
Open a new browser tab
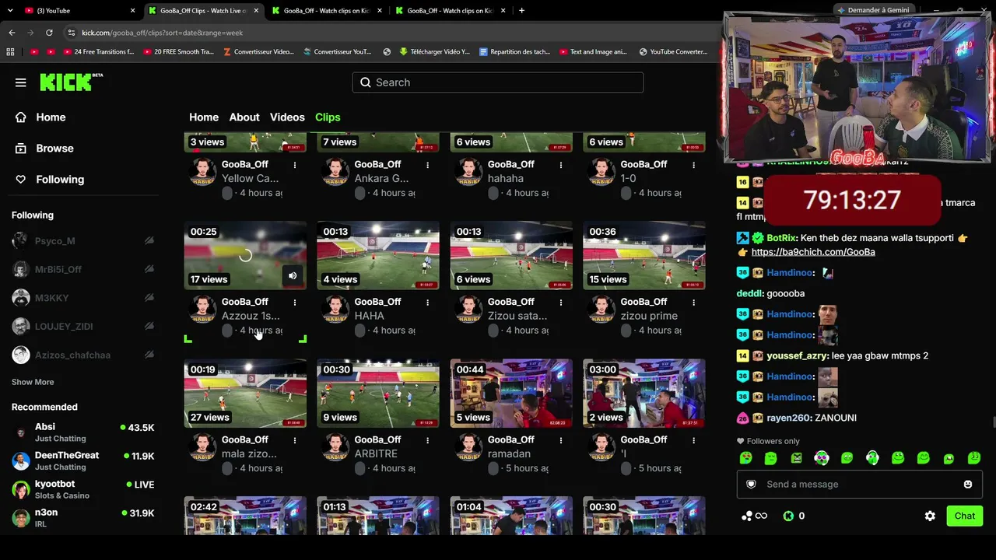pos(521,11)
